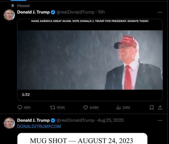The height and width of the screenshot is (144, 169).
Task: Open the 10h timestamp of pinned post
Action: click(101, 12)
